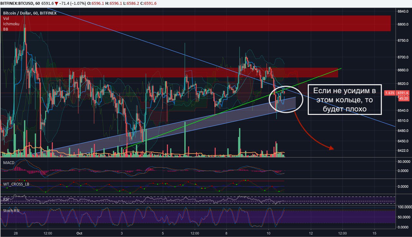Click the 6620.0 price axis label

point(404,84)
